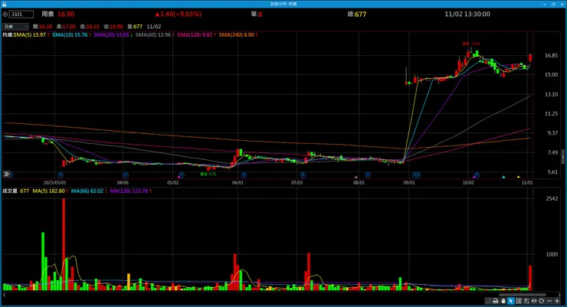This screenshot has height=307, width=567.
Task: Click the tallest red volume bar
Action: [64, 244]
